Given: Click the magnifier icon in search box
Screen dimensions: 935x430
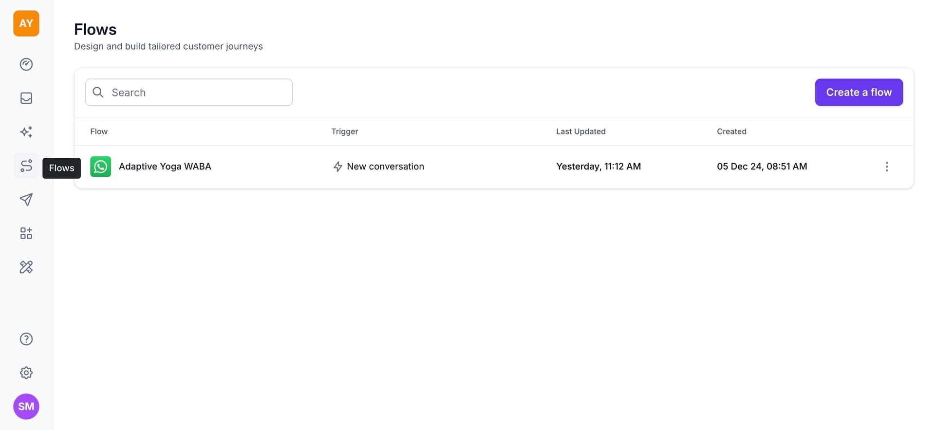Looking at the screenshot, I should point(98,93).
